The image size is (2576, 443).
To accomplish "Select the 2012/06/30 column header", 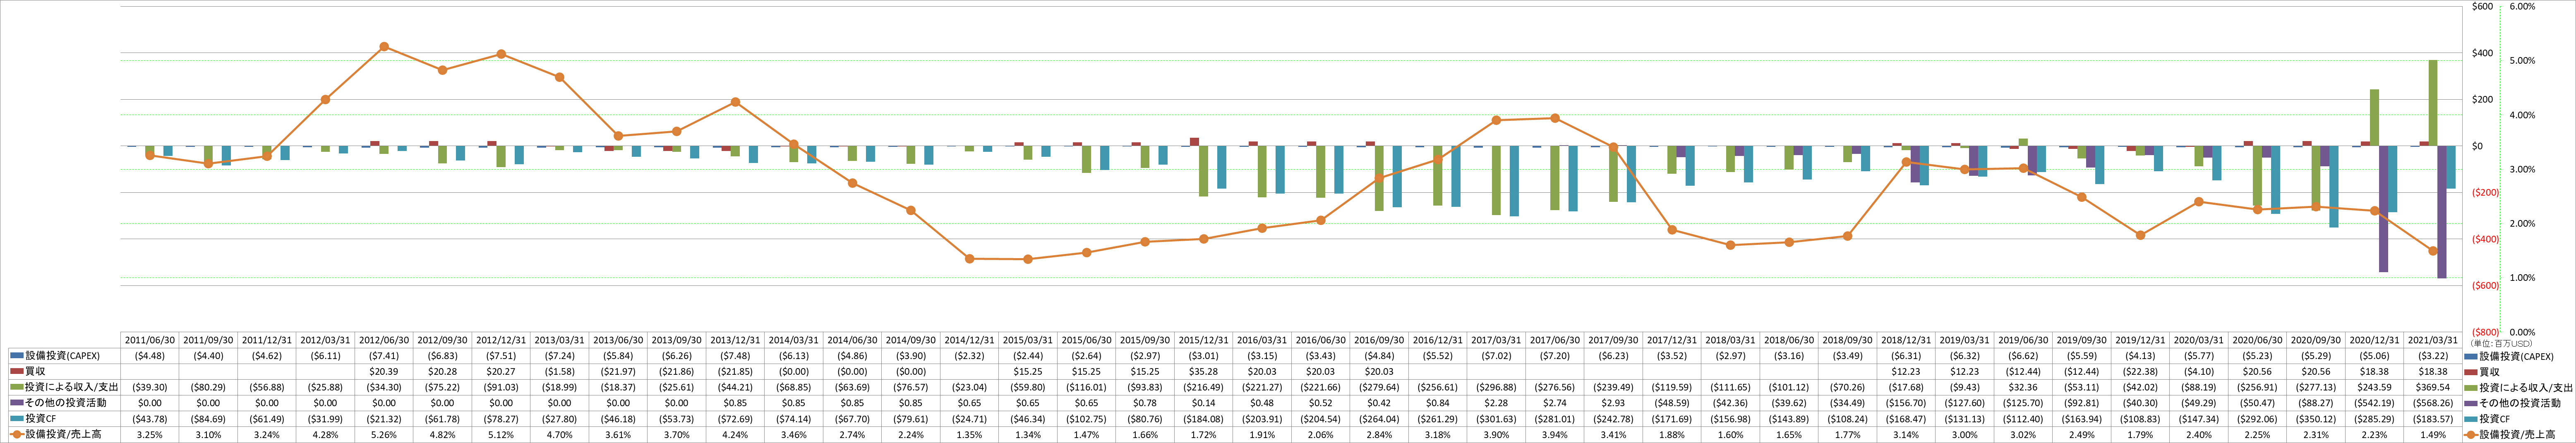I will pos(384,340).
